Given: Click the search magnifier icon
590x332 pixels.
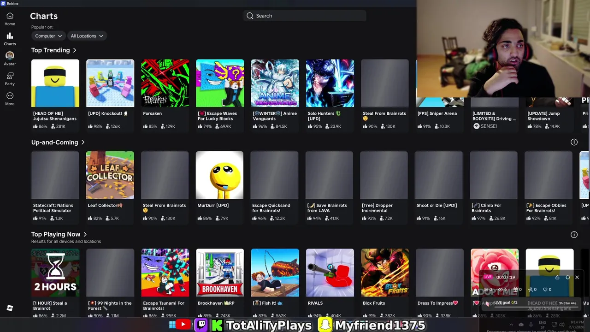Looking at the screenshot, I should (x=250, y=16).
